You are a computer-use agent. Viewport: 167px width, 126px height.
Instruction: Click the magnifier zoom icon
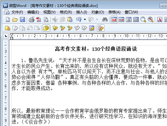tap(143, 19)
